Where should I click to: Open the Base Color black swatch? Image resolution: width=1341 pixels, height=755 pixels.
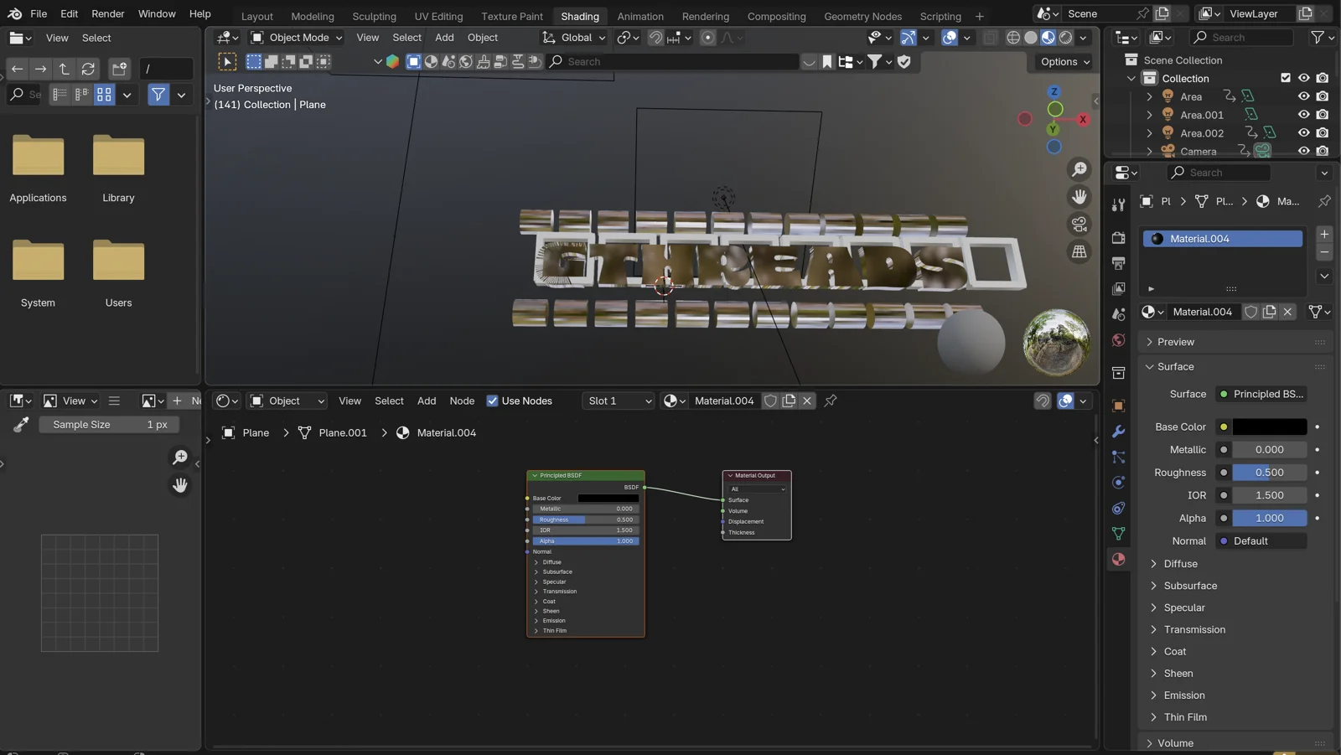coord(1269,427)
